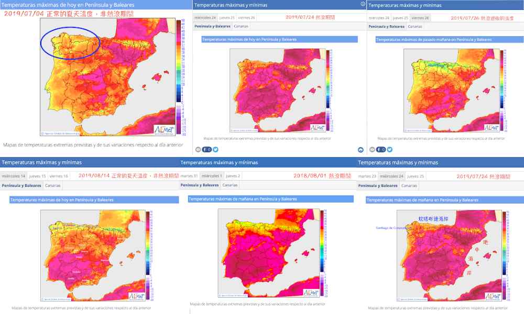Click the info icon in the top header bar
The image size is (524, 314).
pyautogui.click(x=363, y=4)
